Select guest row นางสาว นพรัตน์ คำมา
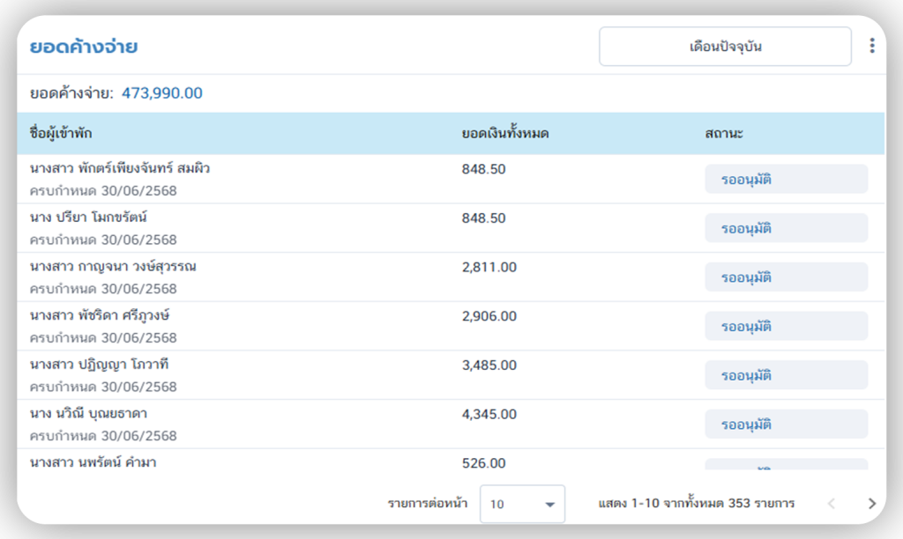The image size is (903, 539). click(x=93, y=462)
